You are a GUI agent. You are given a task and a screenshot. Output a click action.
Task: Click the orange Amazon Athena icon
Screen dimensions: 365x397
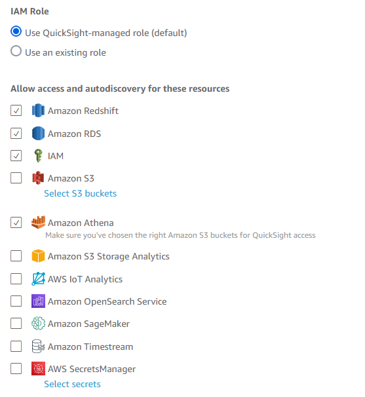38,222
